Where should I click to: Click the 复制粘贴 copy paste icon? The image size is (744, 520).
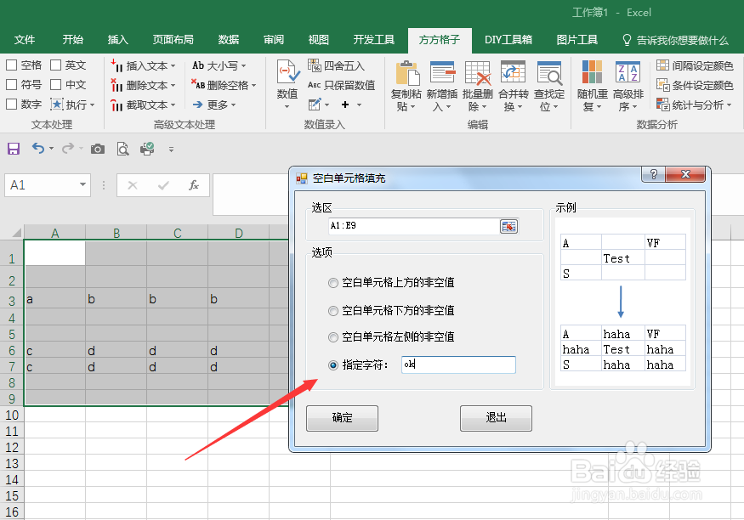(406, 72)
